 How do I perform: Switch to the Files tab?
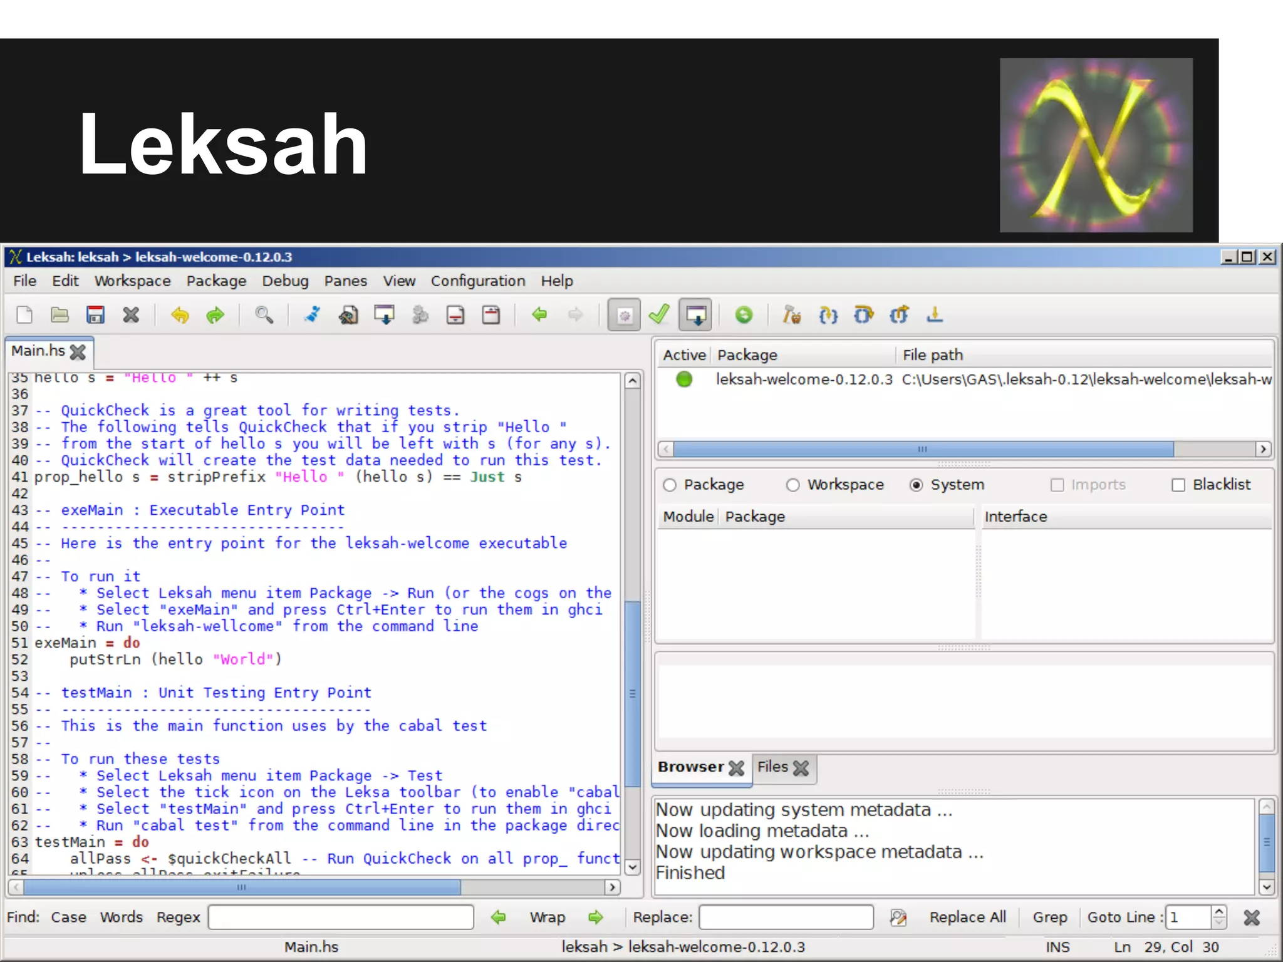coord(772,767)
